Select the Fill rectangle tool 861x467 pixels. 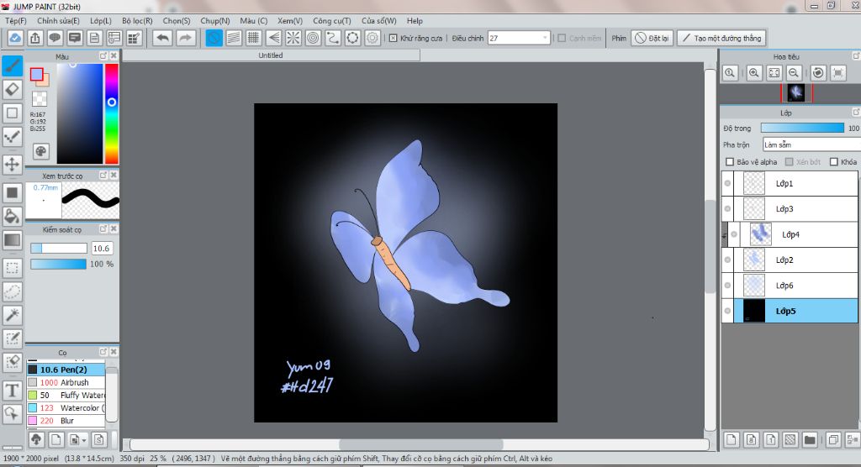pos(12,192)
